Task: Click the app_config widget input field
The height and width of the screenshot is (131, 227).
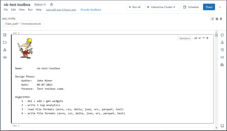Action: tap(23, 24)
